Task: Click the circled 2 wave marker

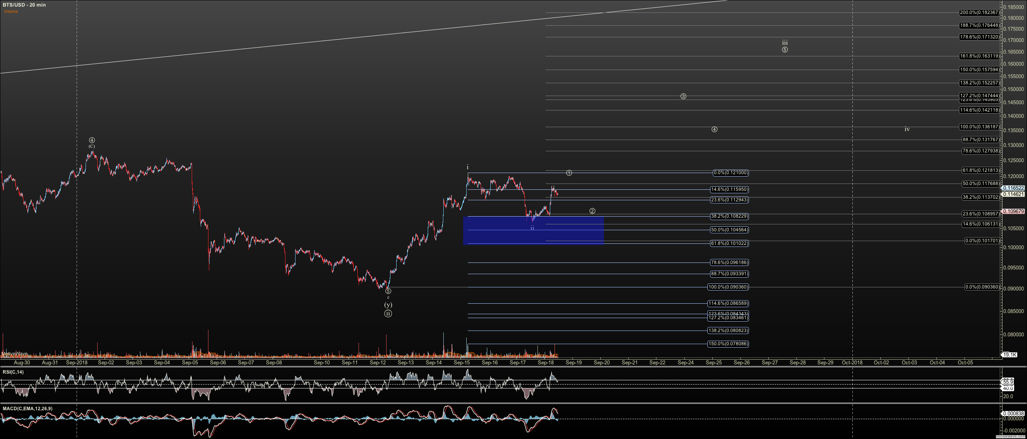Action: coord(592,211)
